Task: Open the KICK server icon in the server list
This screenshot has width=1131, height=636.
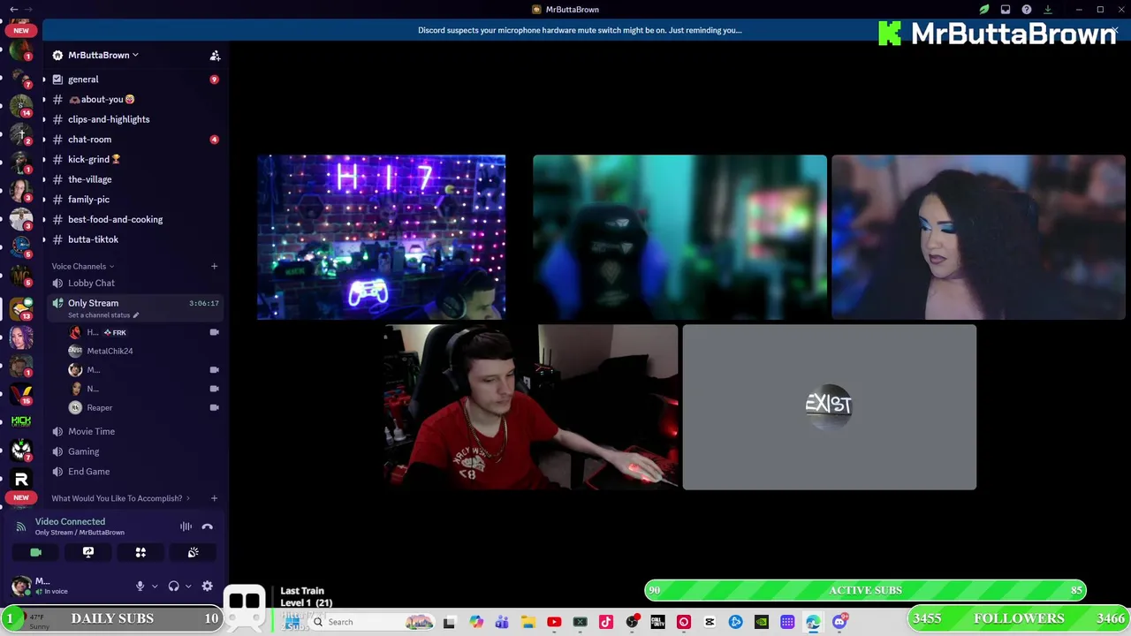Action: [21, 421]
